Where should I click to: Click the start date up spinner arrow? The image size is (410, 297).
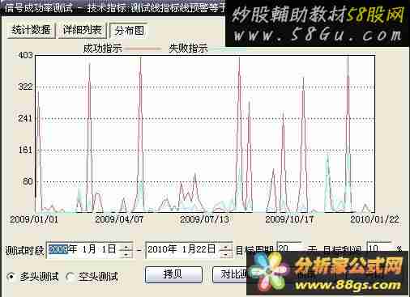click(126, 246)
